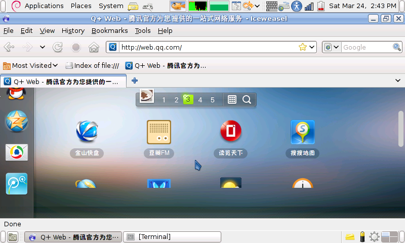Open the butterfly app icon in second row
This screenshot has width=405, height=243.
click(x=159, y=183)
